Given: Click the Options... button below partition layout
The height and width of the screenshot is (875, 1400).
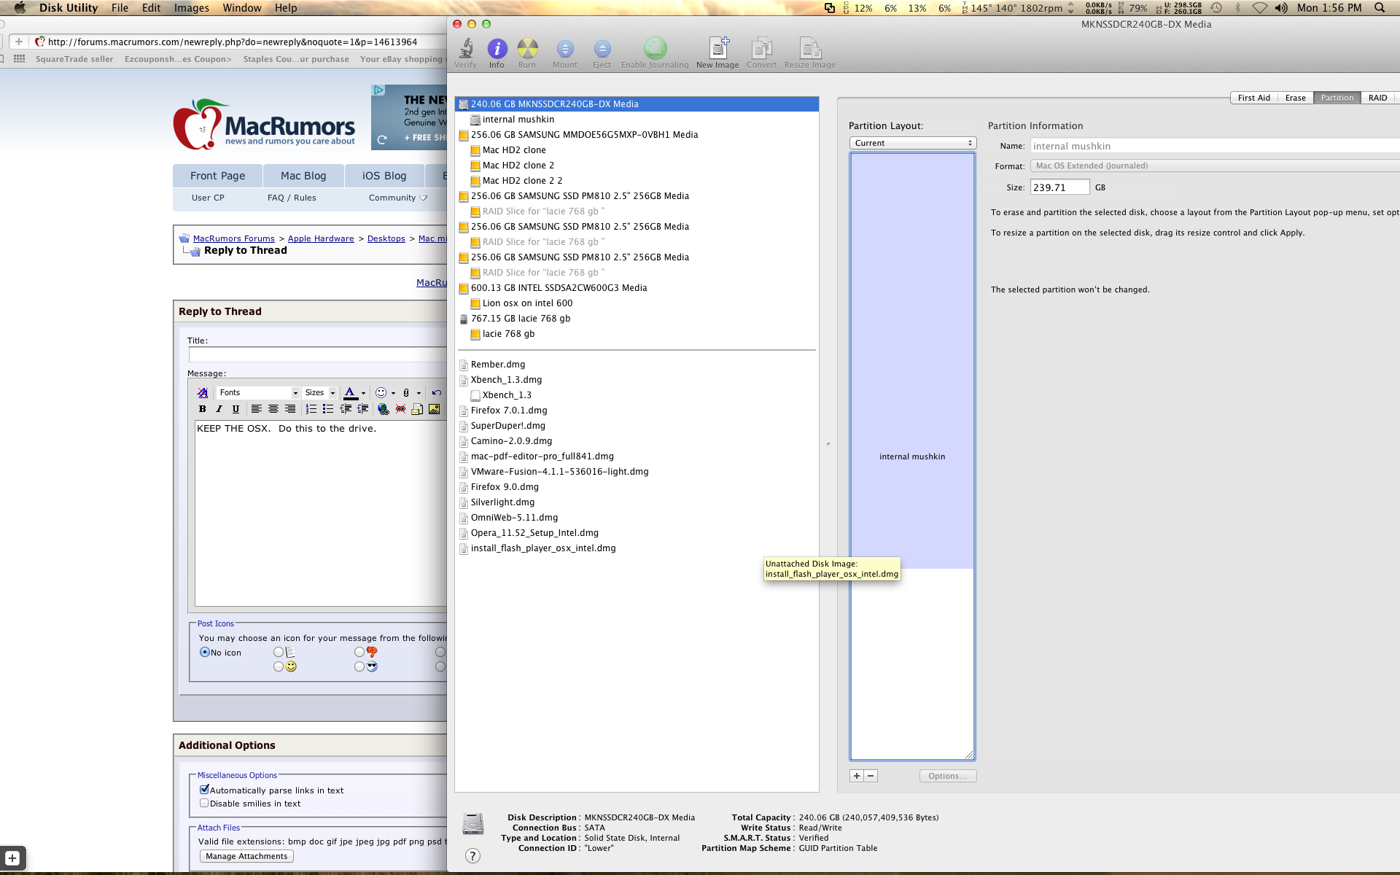Looking at the screenshot, I should point(948,776).
